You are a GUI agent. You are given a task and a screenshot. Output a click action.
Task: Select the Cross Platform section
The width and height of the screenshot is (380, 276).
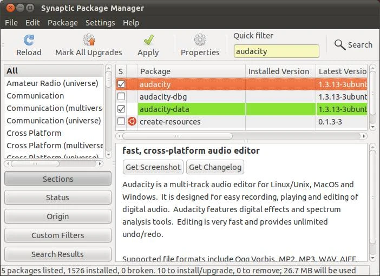pos(54,133)
